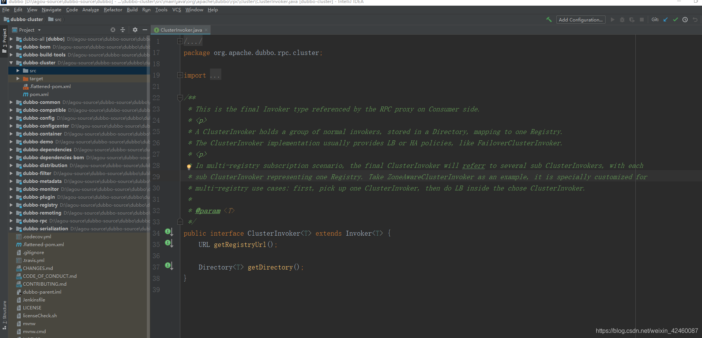Click the Debug bug icon in toolbar
Image resolution: width=702 pixels, height=338 pixels.
(x=622, y=20)
